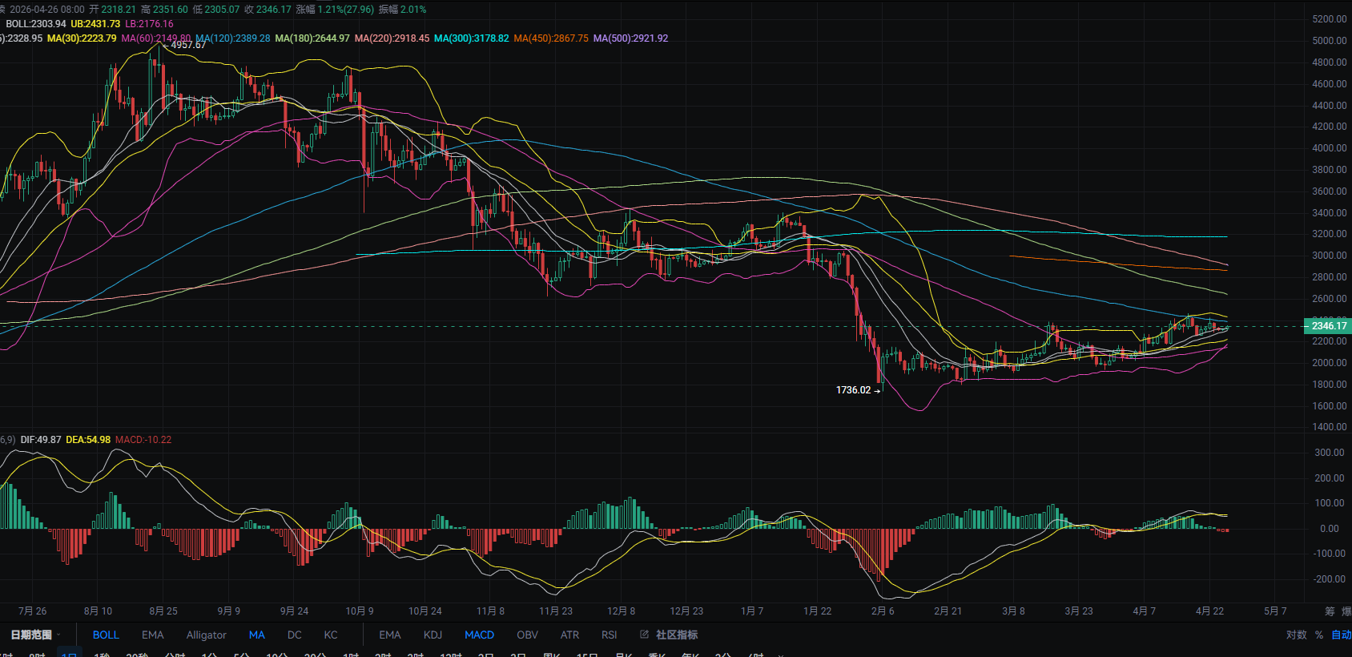Viewport: 1352px width, 657px height.
Task: Select the KDJ sub-indicator tab
Action: pyautogui.click(x=433, y=635)
